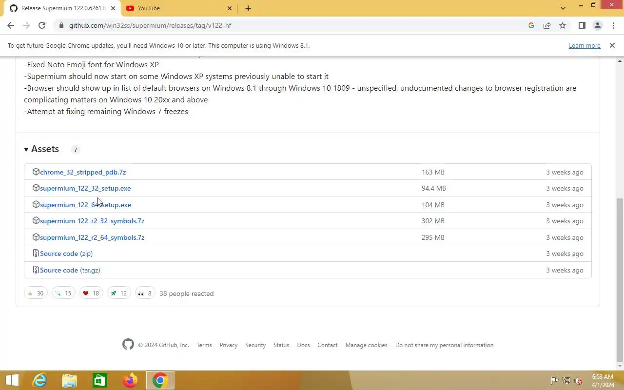Click Do not share my personal information
The image size is (624, 390).
(444, 345)
